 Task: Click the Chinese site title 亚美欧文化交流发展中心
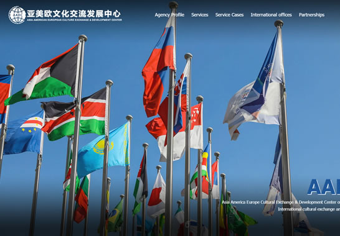tap(73, 14)
